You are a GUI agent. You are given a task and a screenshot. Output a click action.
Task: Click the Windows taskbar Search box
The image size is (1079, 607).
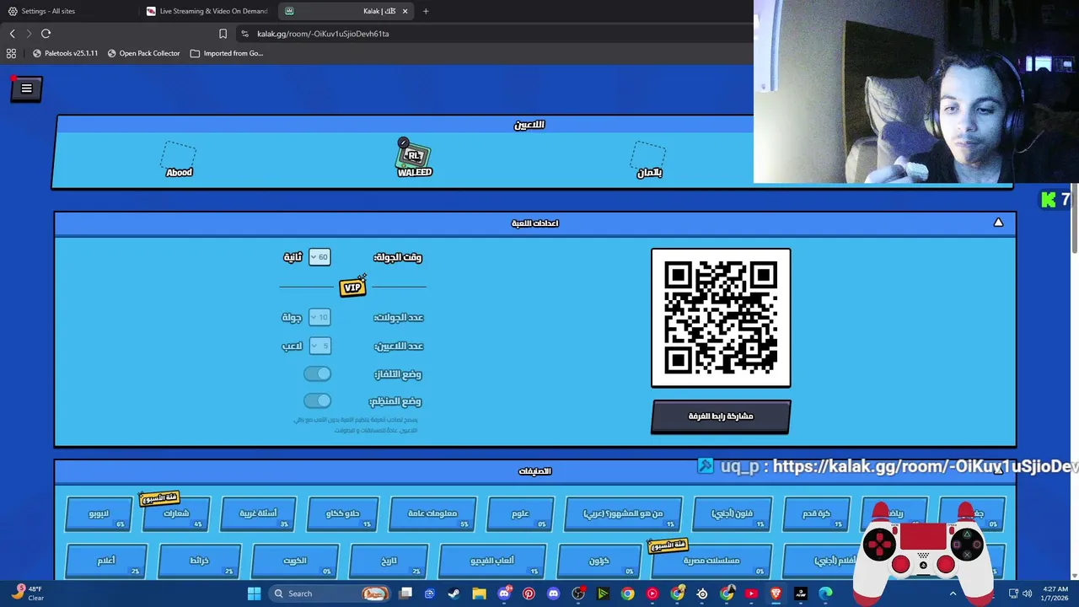pos(329,594)
